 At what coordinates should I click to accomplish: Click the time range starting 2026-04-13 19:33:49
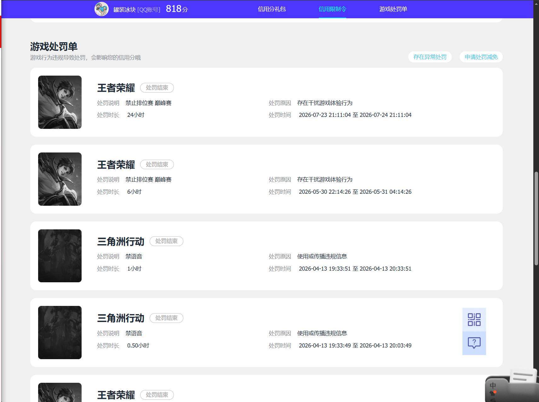355,346
